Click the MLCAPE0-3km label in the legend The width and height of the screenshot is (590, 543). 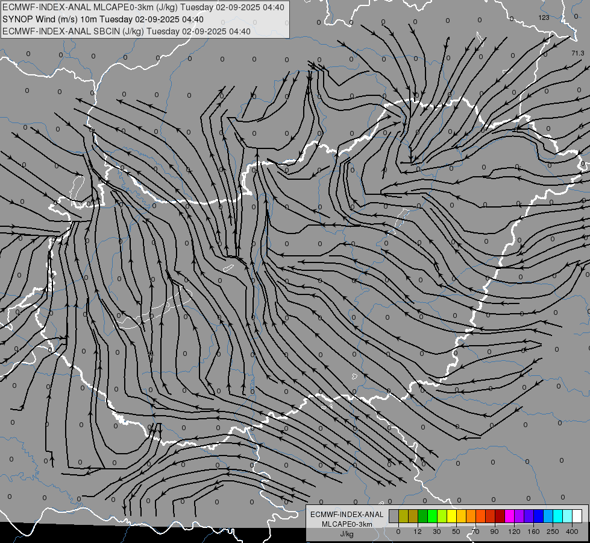pyautogui.click(x=347, y=524)
